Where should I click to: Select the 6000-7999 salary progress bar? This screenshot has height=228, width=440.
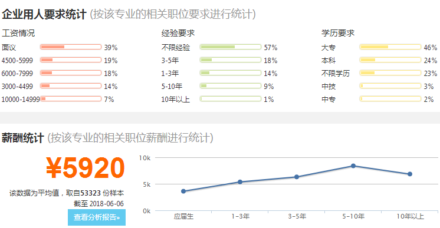(71, 73)
